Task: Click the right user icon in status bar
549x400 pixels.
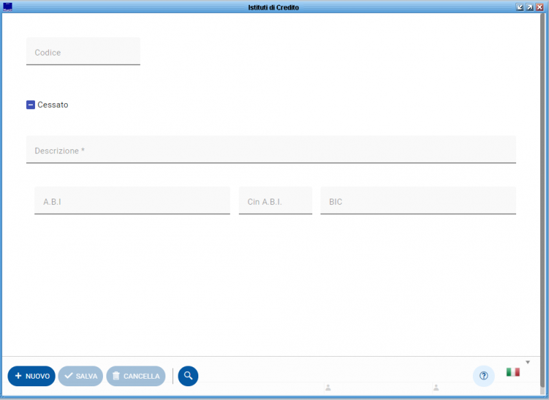Action: 436,388
